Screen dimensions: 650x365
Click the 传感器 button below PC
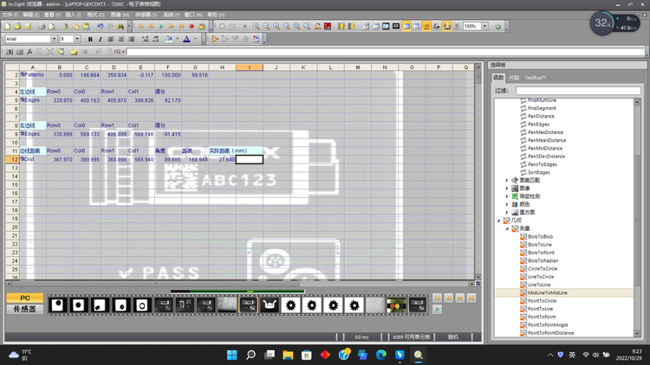pyautogui.click(x=24, y=309)
